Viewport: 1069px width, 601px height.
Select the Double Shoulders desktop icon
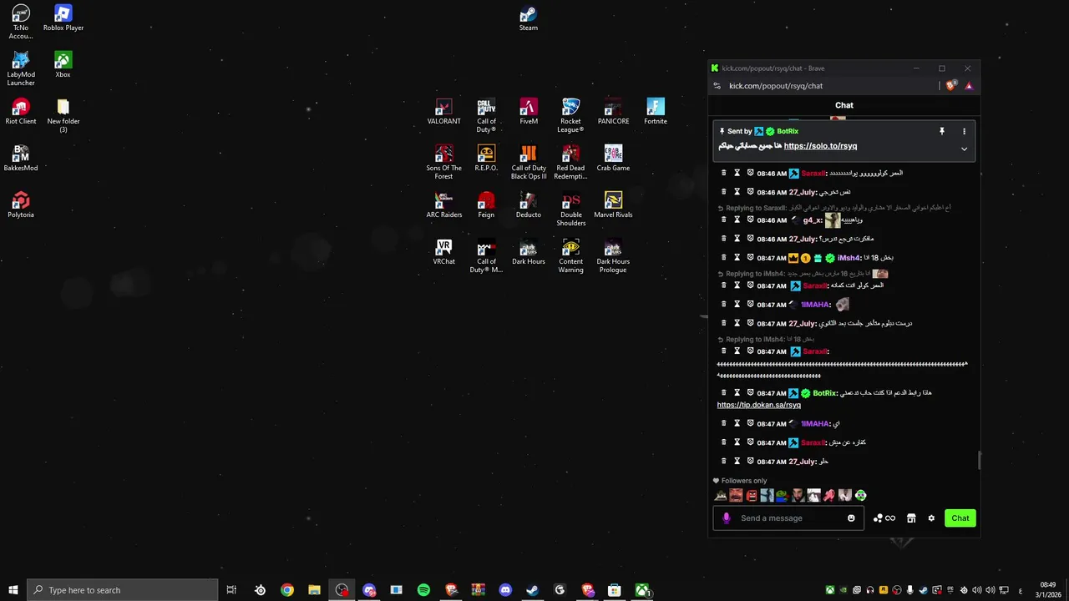pos(570,210)
